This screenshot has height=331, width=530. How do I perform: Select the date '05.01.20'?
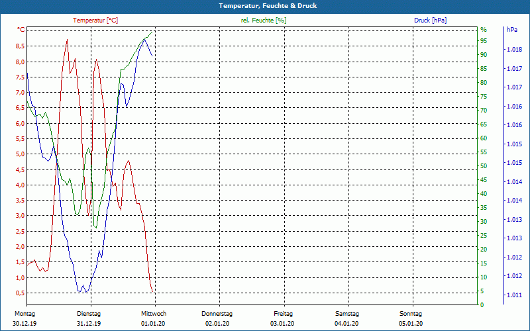click(x=411, y=324)
